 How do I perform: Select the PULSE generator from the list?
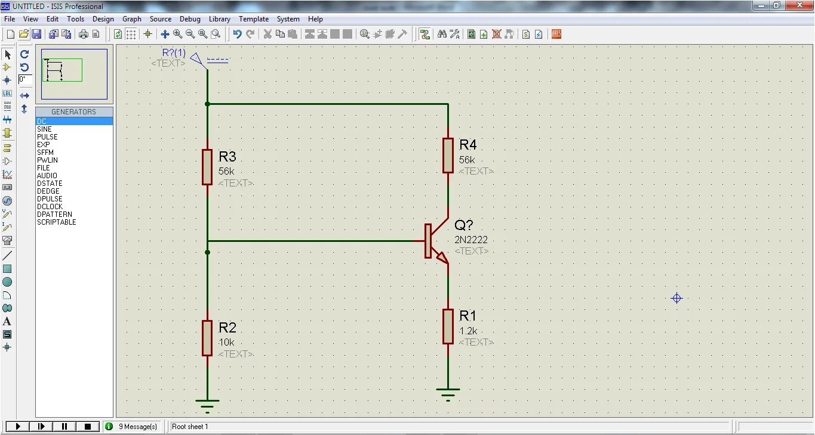[x=74, y=137]
